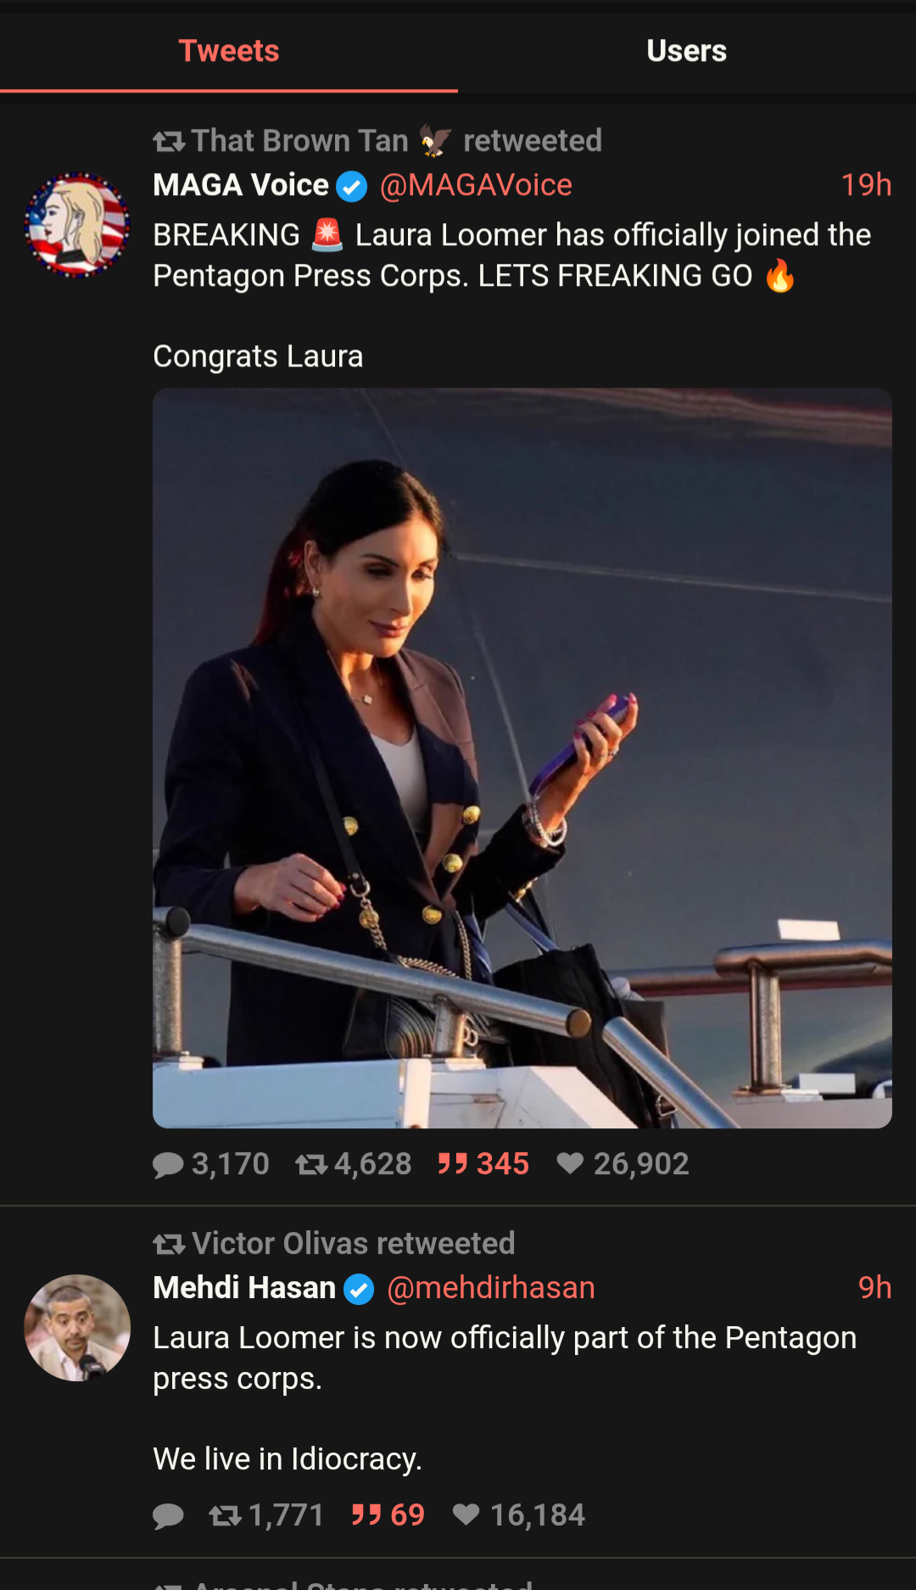View quotes on MAGA Voice tweet
The image size is (916, 1590).
coord(483,1164)
